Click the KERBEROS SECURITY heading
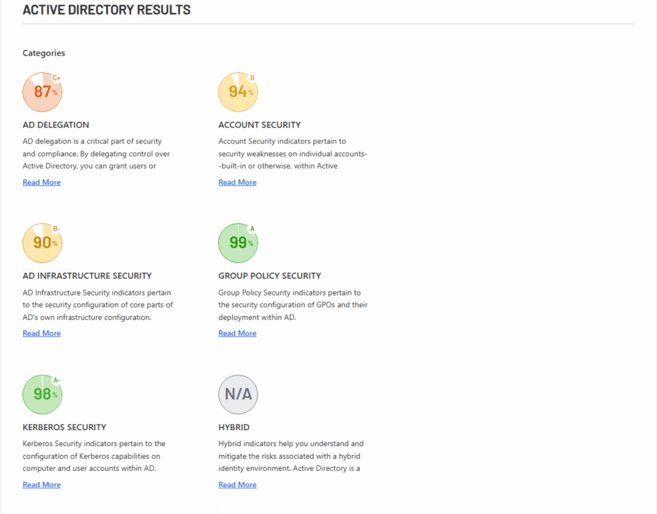This screenshot has height=514, width=657. (64, 427)
